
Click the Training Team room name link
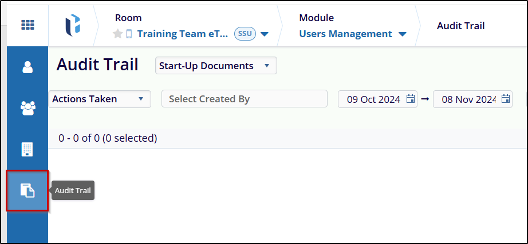coord(183,34)
